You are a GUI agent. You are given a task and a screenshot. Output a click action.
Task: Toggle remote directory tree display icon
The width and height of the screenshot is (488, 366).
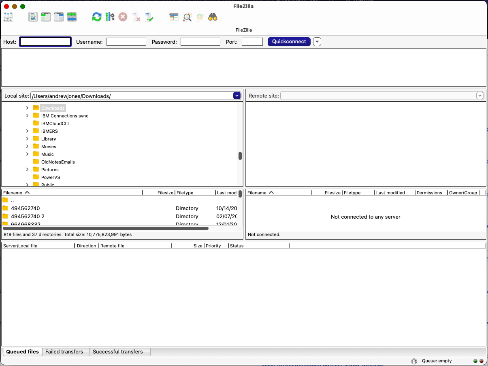tap(59, 17)
